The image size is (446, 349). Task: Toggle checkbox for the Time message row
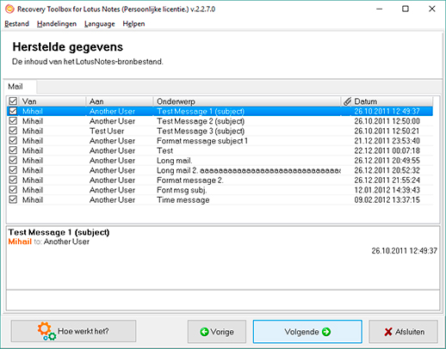(x=13, y=199)
